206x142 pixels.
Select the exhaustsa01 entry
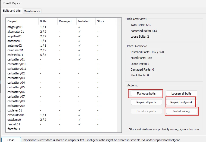coord(16,115)
